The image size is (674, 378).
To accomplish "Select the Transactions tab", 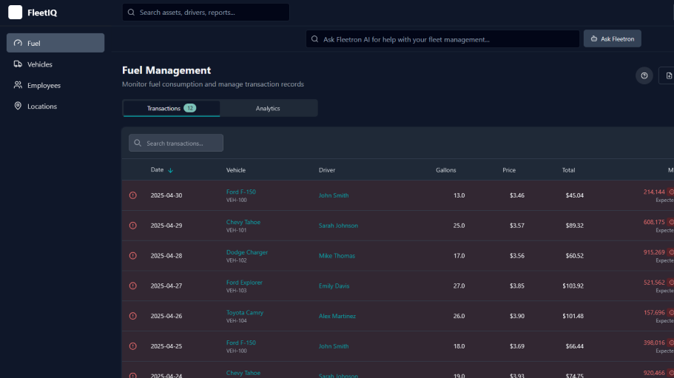I will point(171,108).
